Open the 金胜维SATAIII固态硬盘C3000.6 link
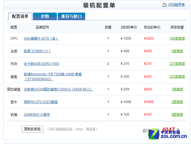The width and height of the screenshot is (191, 144). (x=58, y=89)
